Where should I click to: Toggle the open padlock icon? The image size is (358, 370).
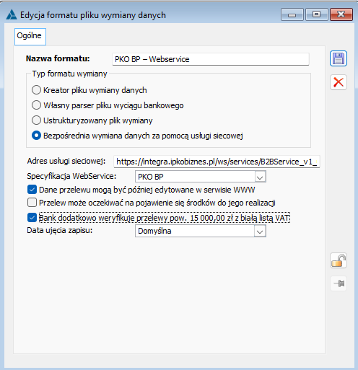tap(339, 260)
